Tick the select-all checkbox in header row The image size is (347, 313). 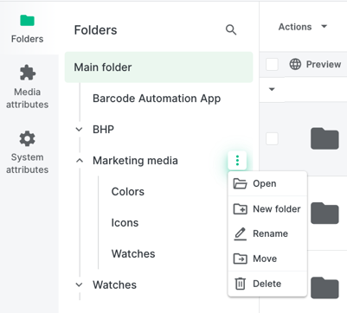tap(272, 64)
